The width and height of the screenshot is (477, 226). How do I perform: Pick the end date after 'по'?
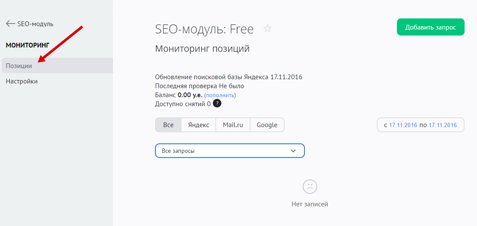coord(443,125)
